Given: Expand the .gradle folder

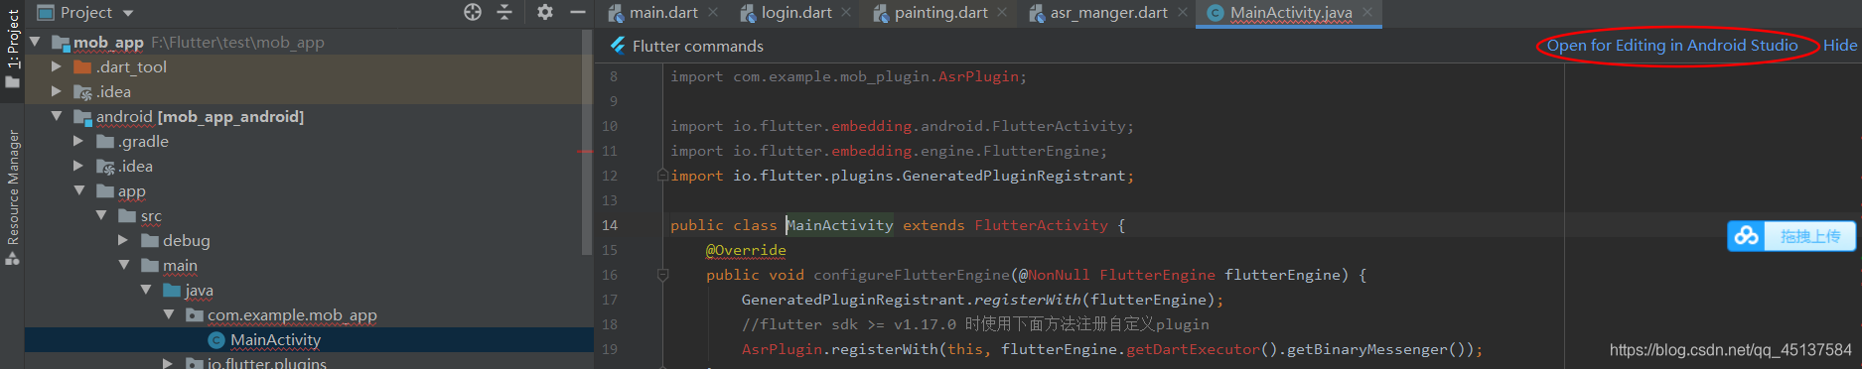Looking at the screenshot, I should pos(78,141).
